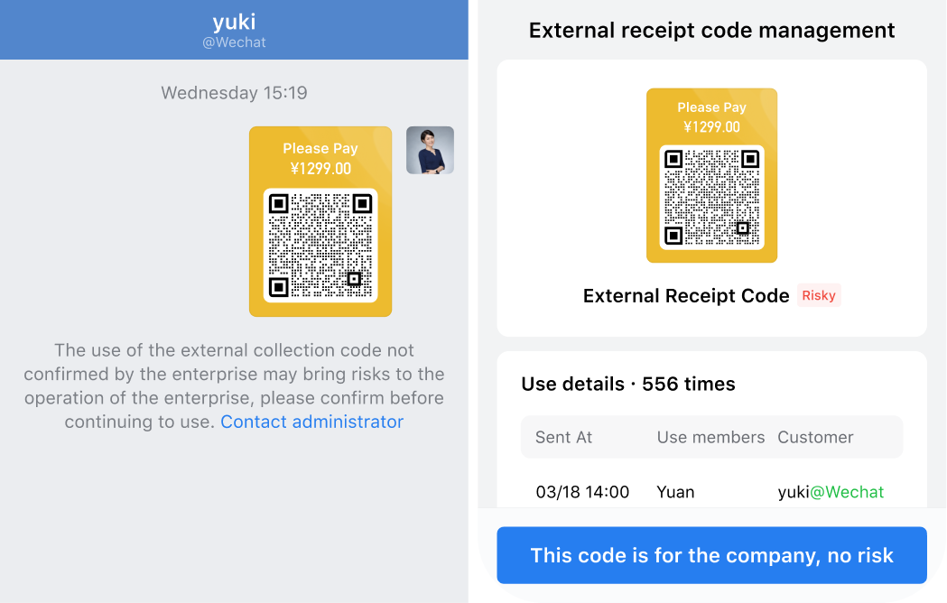Open customer yuki@Wechat in use details
This screenshot has width=947, height=603.
click(x=831, y=492)
